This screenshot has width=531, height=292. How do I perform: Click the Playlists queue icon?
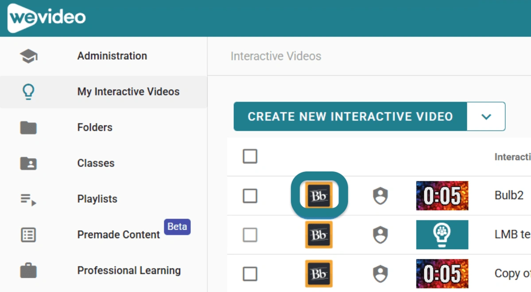[x=28, y=199]
